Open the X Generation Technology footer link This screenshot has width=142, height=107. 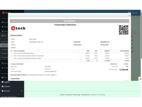[x=97, y=95]
